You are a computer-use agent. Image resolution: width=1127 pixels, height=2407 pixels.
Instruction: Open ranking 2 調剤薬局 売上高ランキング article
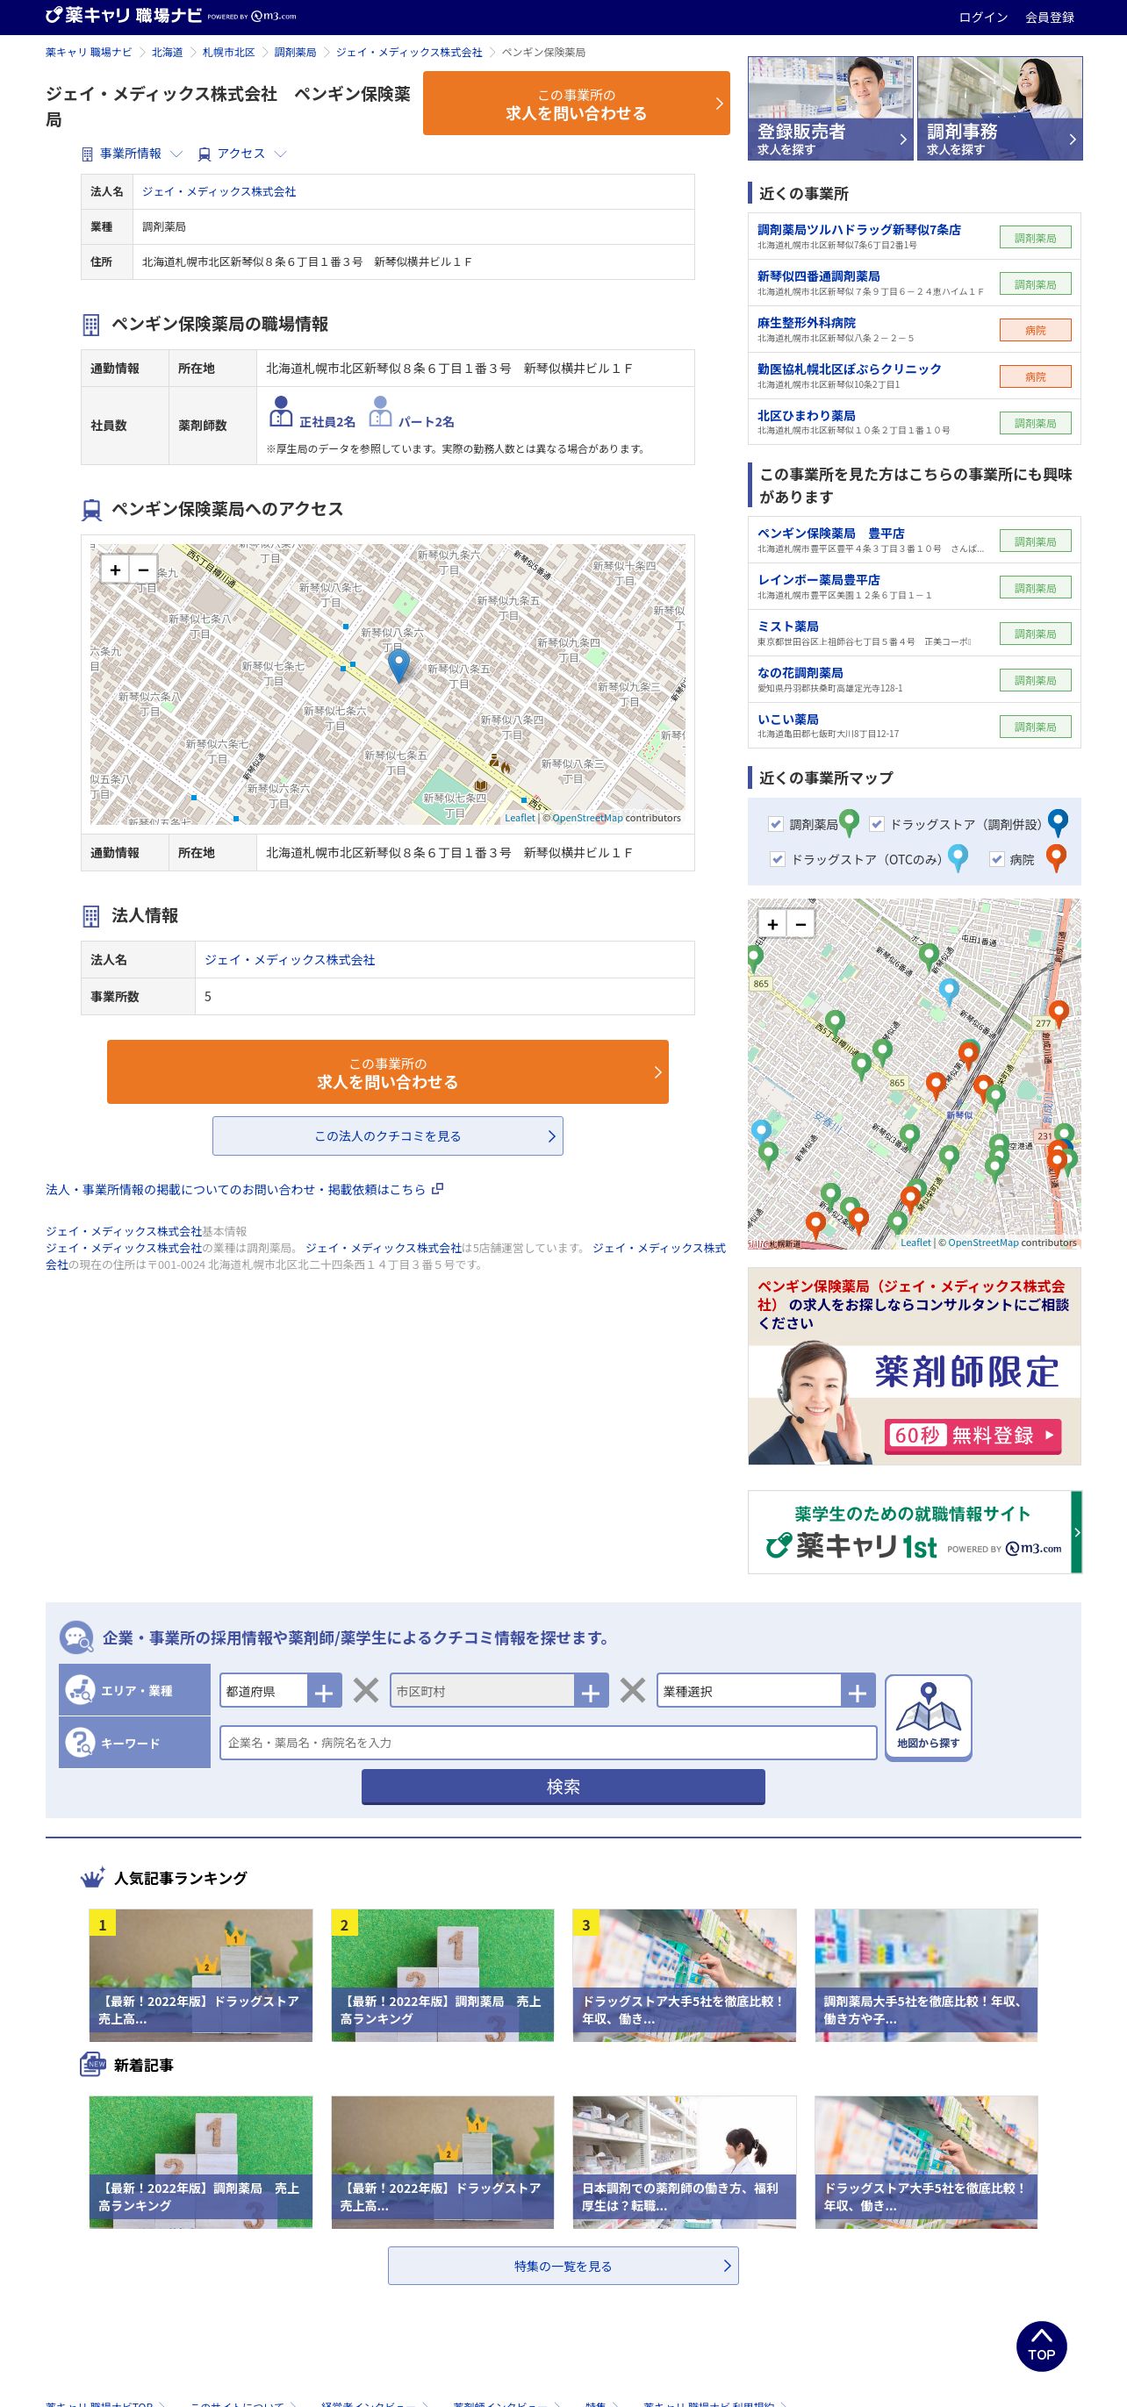tap(443, 1975)
